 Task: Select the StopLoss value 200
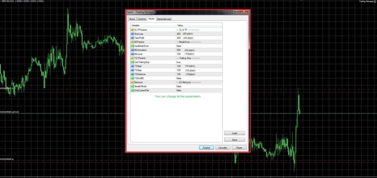(179, 34)
